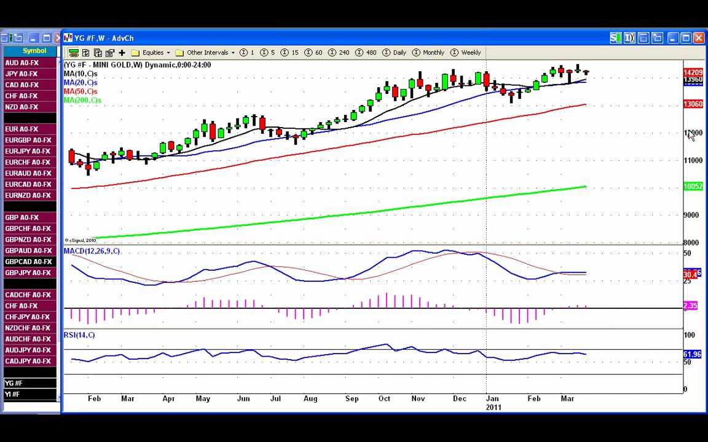Select CADCHF A0-FX in symbol list

point(30,295)
